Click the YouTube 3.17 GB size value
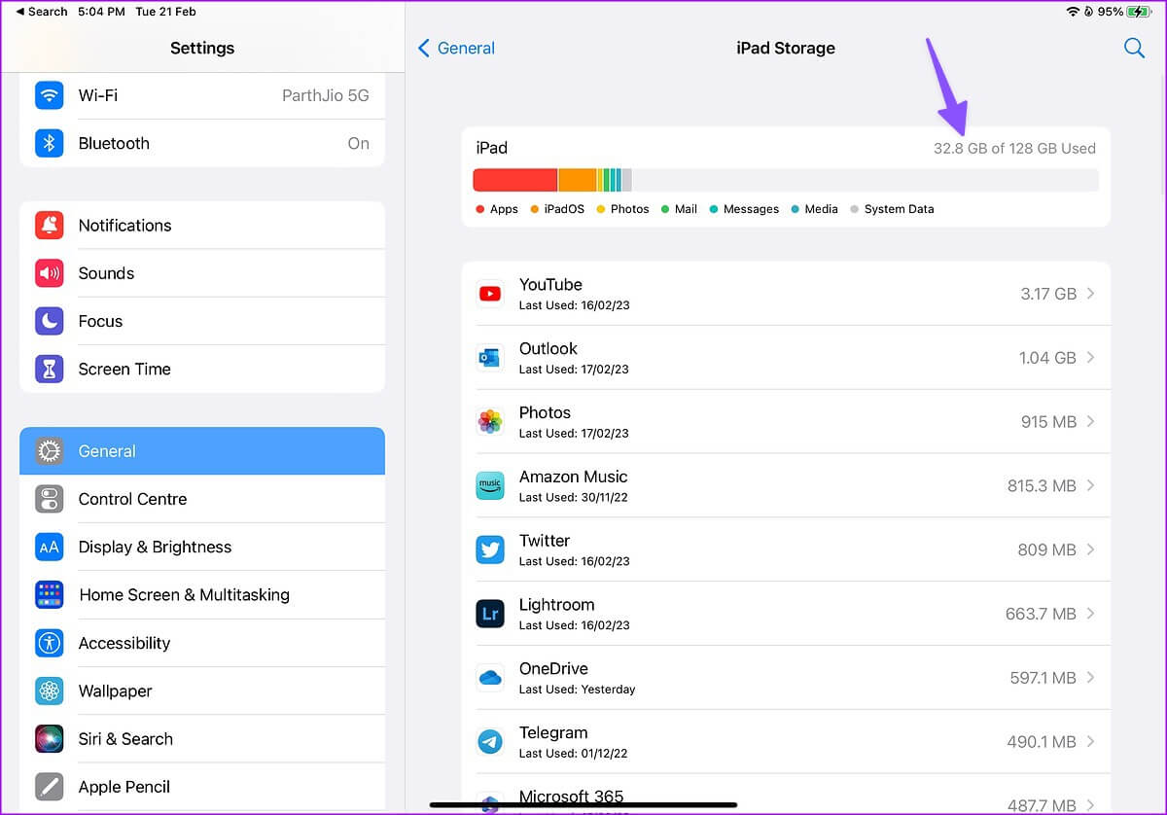Viewport: 1167px width, 815px height. click(1048, 294)
